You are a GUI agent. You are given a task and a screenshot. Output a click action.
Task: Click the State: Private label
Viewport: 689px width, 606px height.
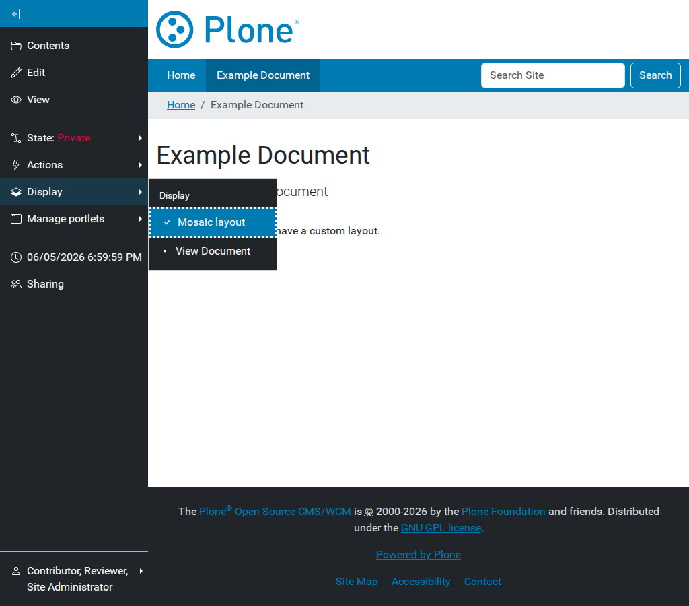coord(59,138)
